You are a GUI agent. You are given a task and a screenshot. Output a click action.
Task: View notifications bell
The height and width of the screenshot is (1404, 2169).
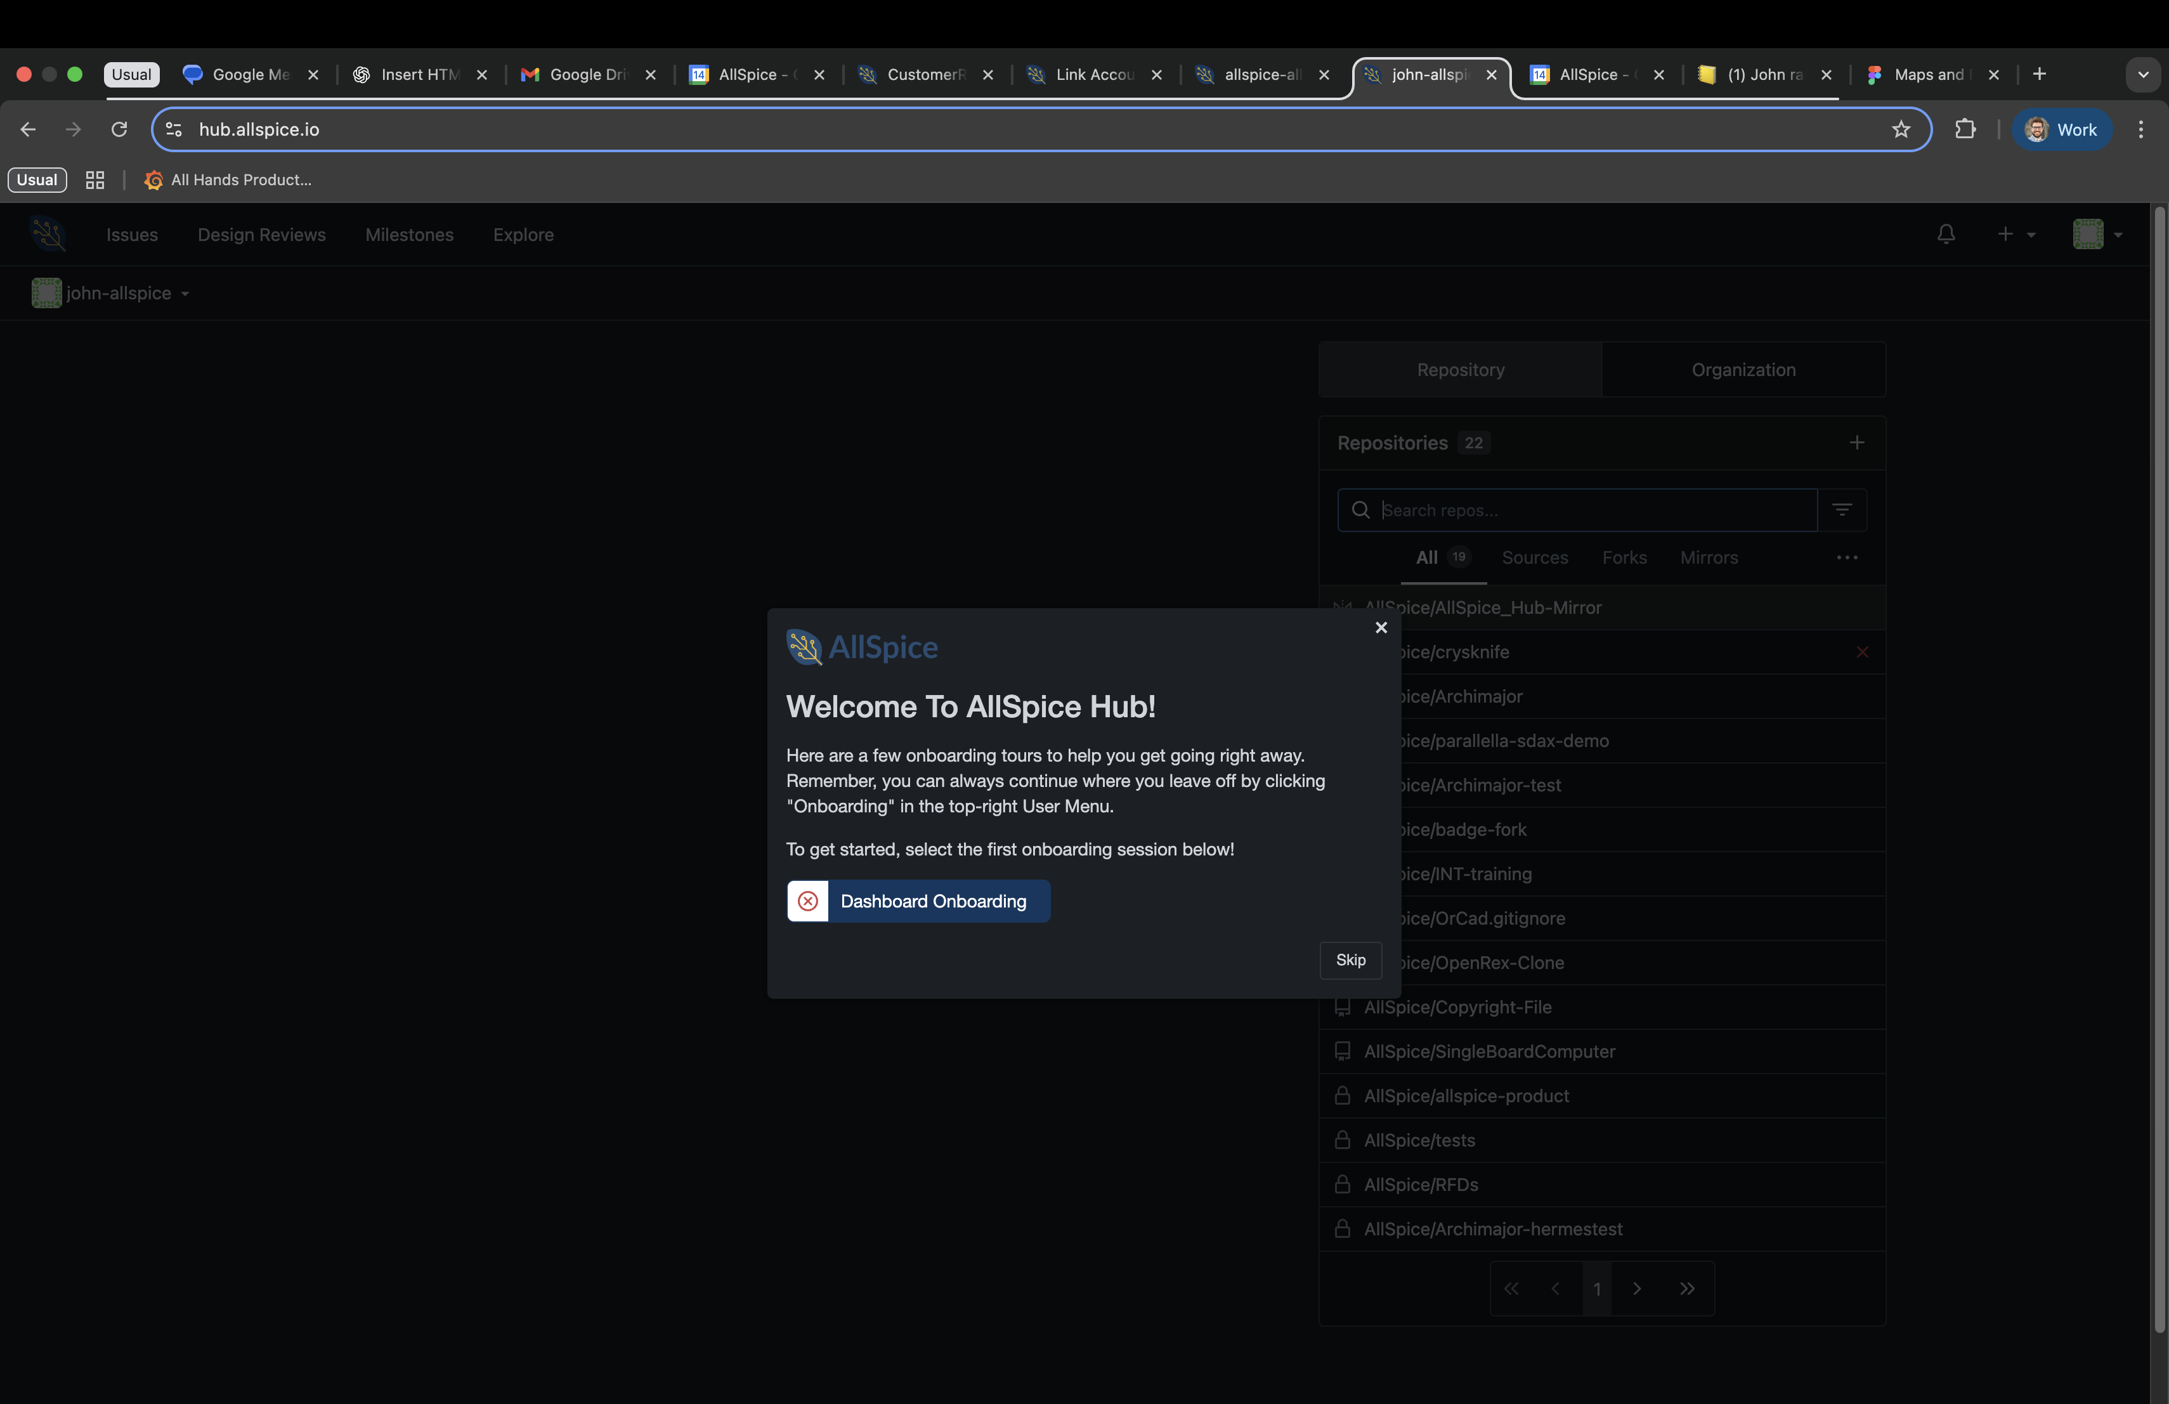coord(1946,234)
